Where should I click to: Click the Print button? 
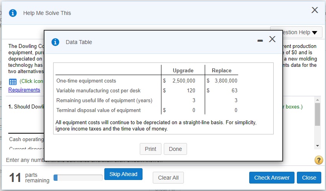coord(150,149)
